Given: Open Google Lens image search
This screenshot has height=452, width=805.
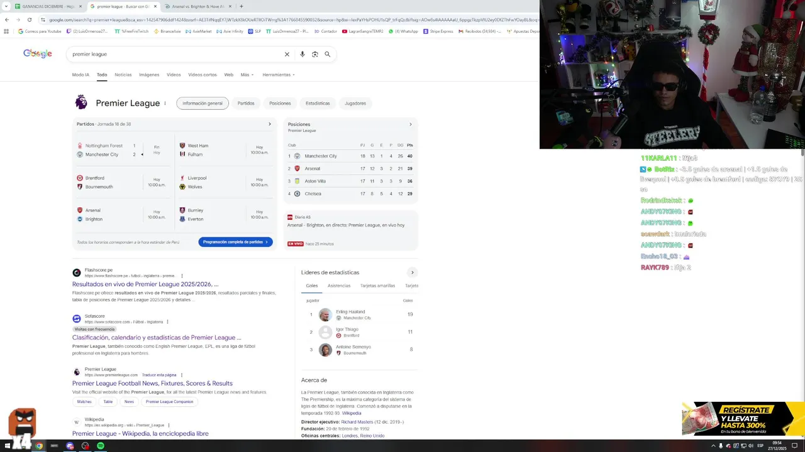Looking at the screenshot, I should tap(315, 54).
